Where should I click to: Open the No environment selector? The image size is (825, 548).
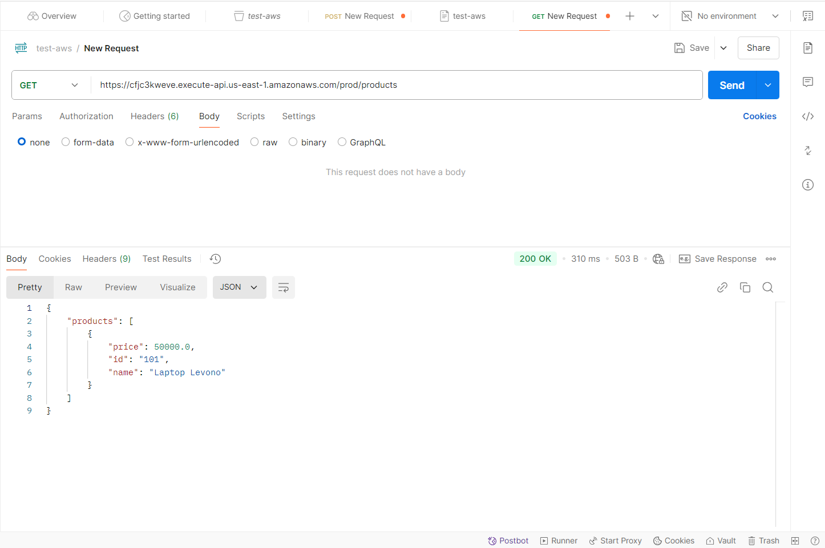pos(730,16)
